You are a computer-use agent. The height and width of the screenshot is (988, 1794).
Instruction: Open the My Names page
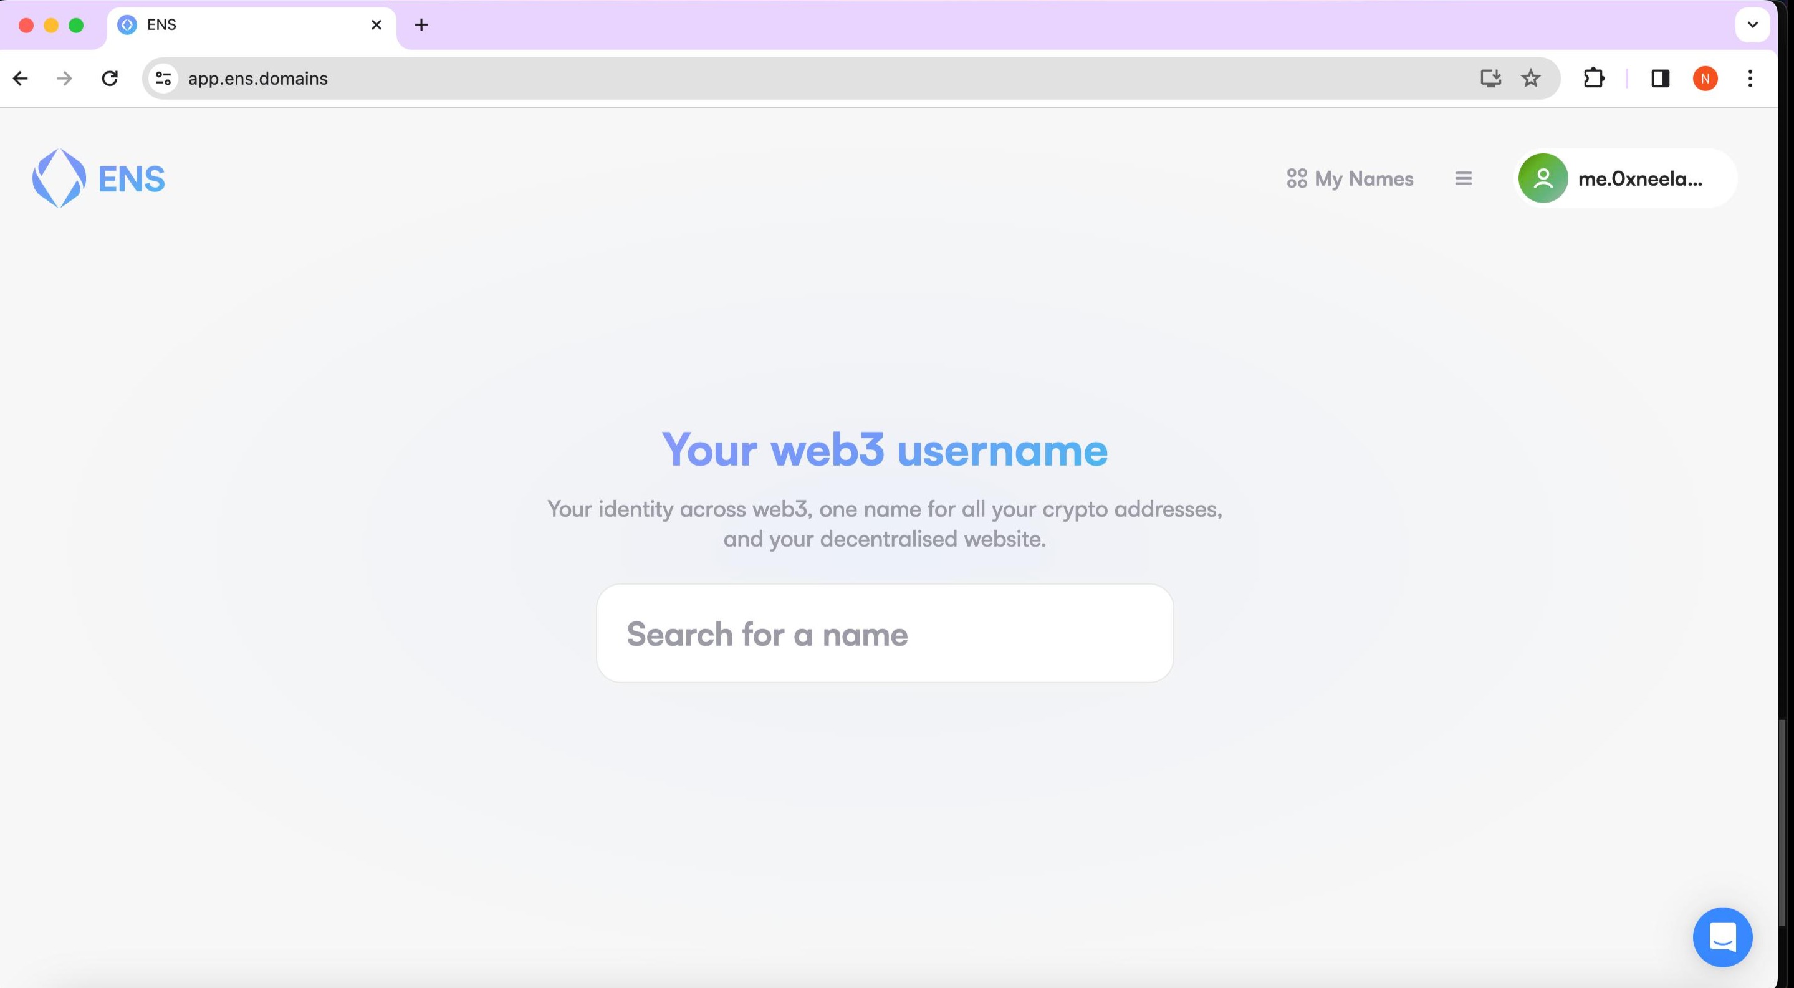1350,178
